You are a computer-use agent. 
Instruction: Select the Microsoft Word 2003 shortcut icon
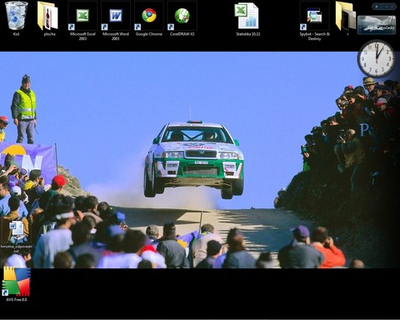pyautogui.click(x=116, y=16)
